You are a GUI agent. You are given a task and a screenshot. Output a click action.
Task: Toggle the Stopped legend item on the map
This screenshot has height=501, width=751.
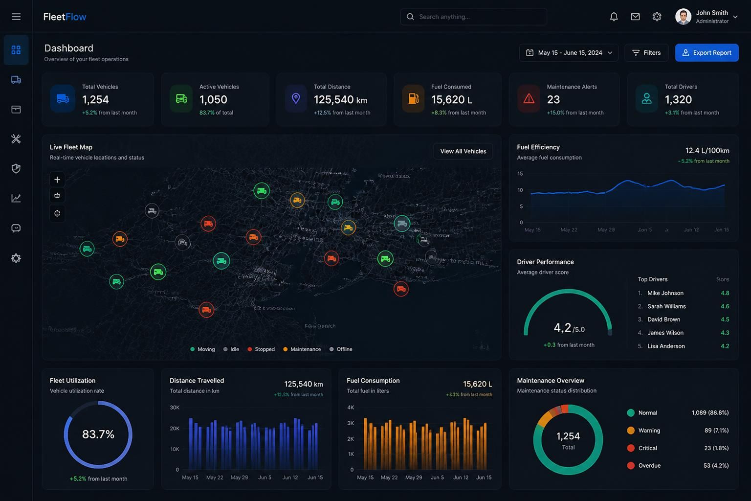coord(261,349)
